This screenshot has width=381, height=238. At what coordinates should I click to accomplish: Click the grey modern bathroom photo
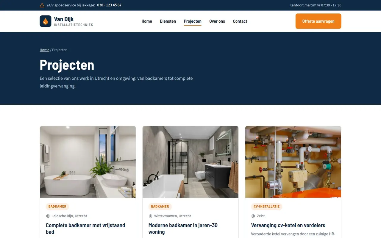190,162
